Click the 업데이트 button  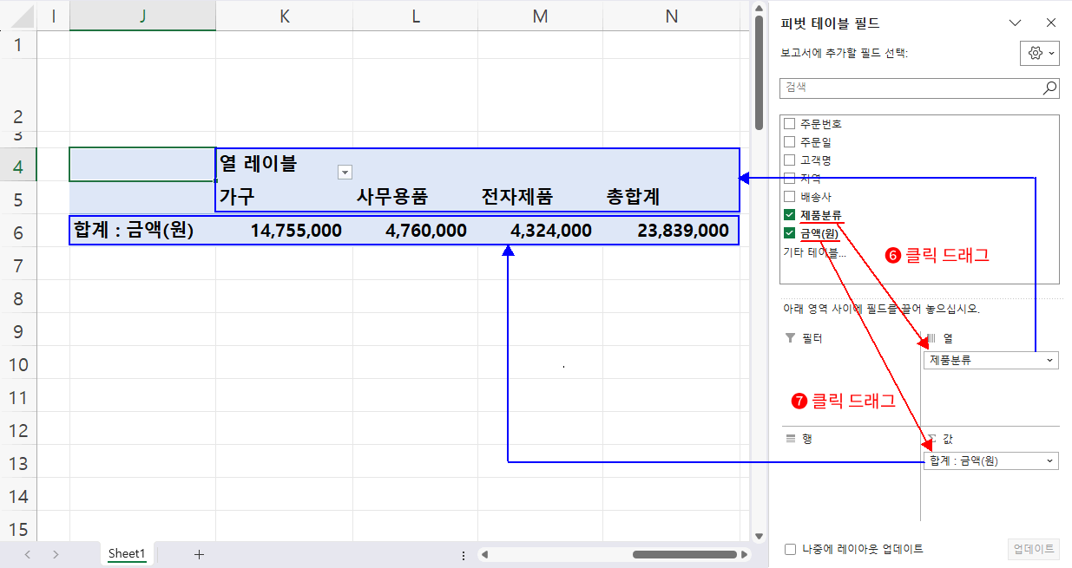click(x=1033, y=549)
